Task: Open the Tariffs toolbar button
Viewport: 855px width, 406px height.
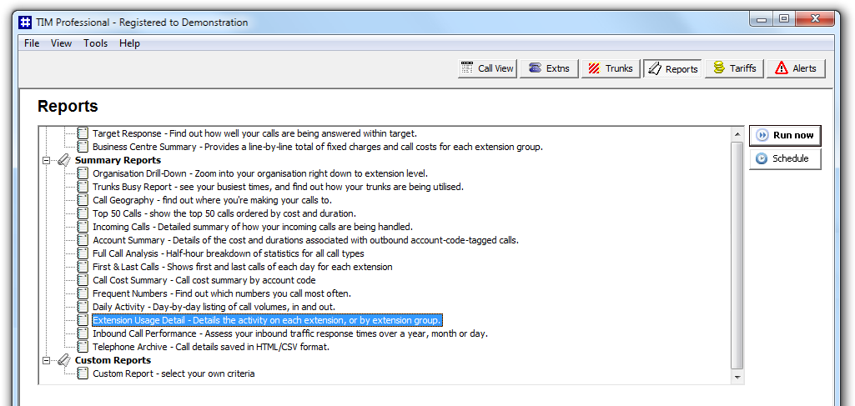Action: (735, 68)
